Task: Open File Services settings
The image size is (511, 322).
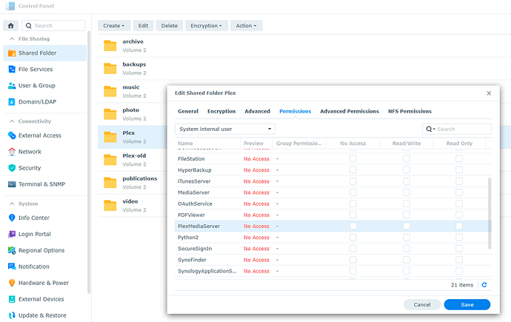Action: (x=45, y=70)
